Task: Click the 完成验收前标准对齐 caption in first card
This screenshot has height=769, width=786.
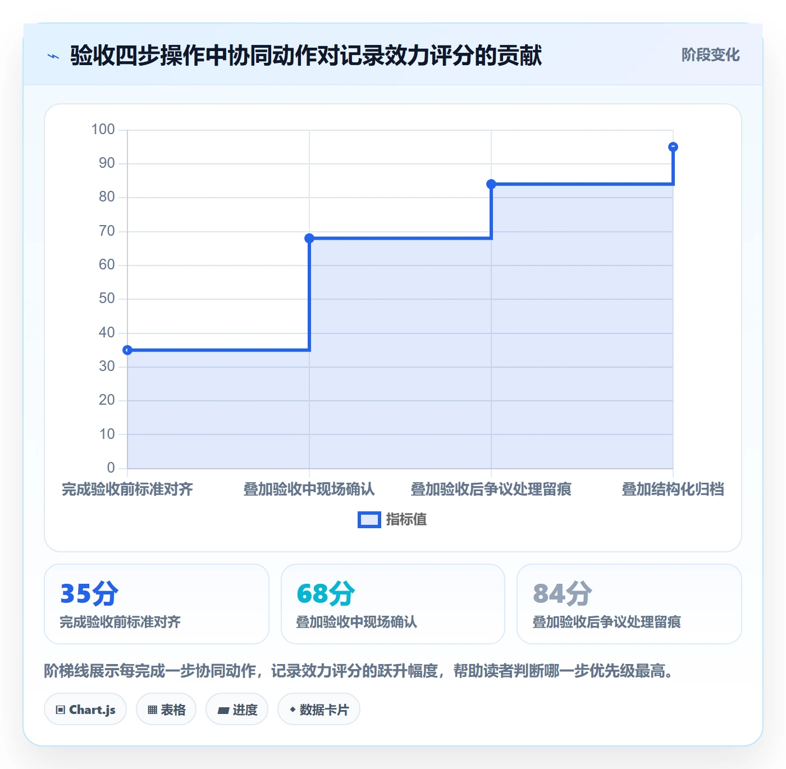Action: coord(120,622)
